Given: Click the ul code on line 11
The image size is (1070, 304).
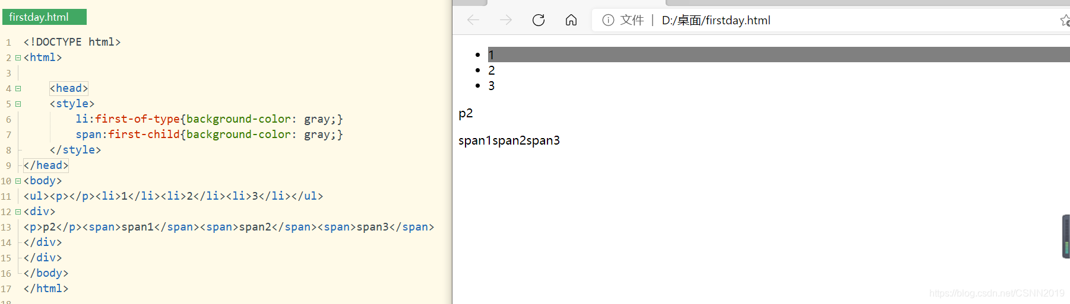Looking at the screenshot, I should coord(173,196).
